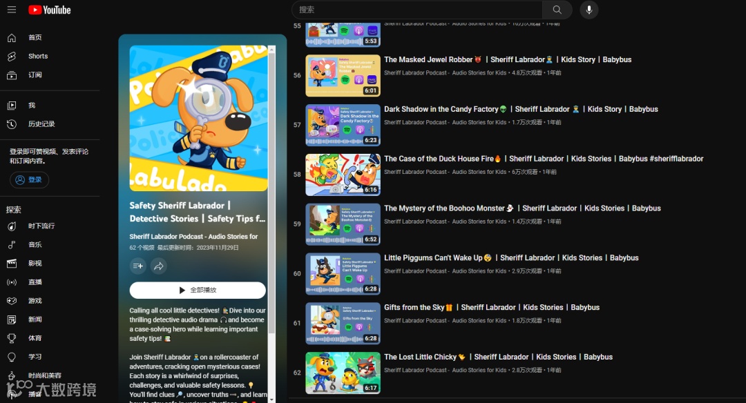Open the movies icon (影视)
746x403 pixels.
pos(12,264)
